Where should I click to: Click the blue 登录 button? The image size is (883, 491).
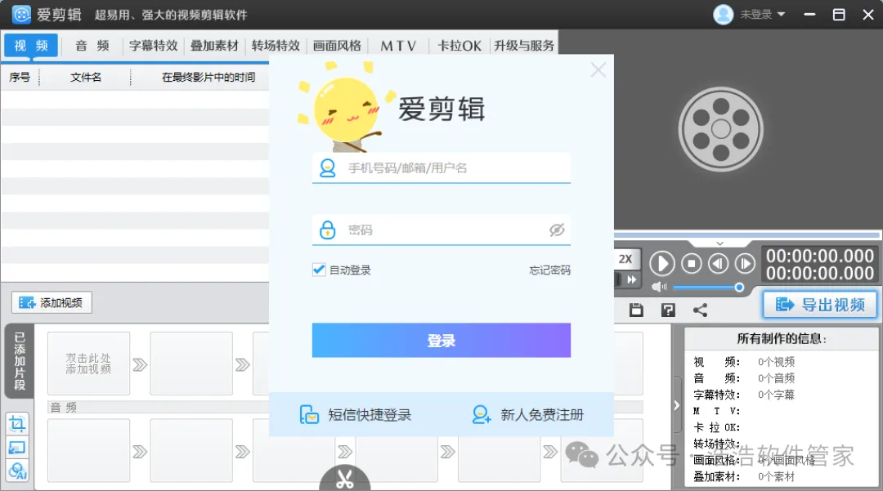click(441, 341)
